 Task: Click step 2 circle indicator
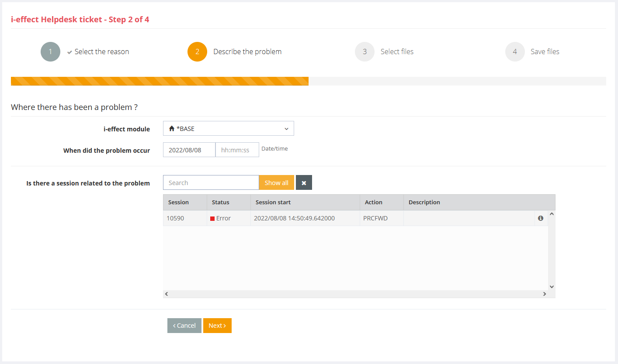click(197, 52)
